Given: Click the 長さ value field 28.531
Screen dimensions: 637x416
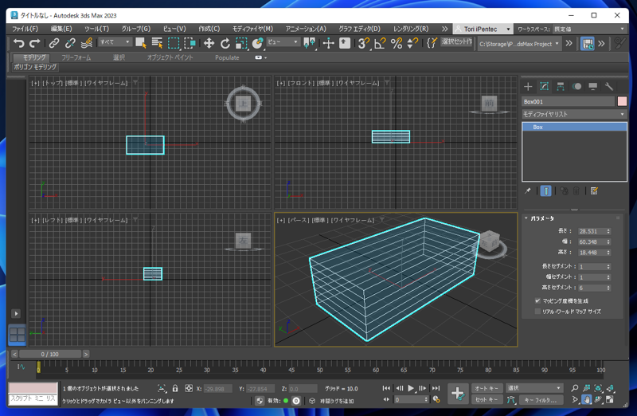Looking at the screenshot, I should click(x=592, y=231).
